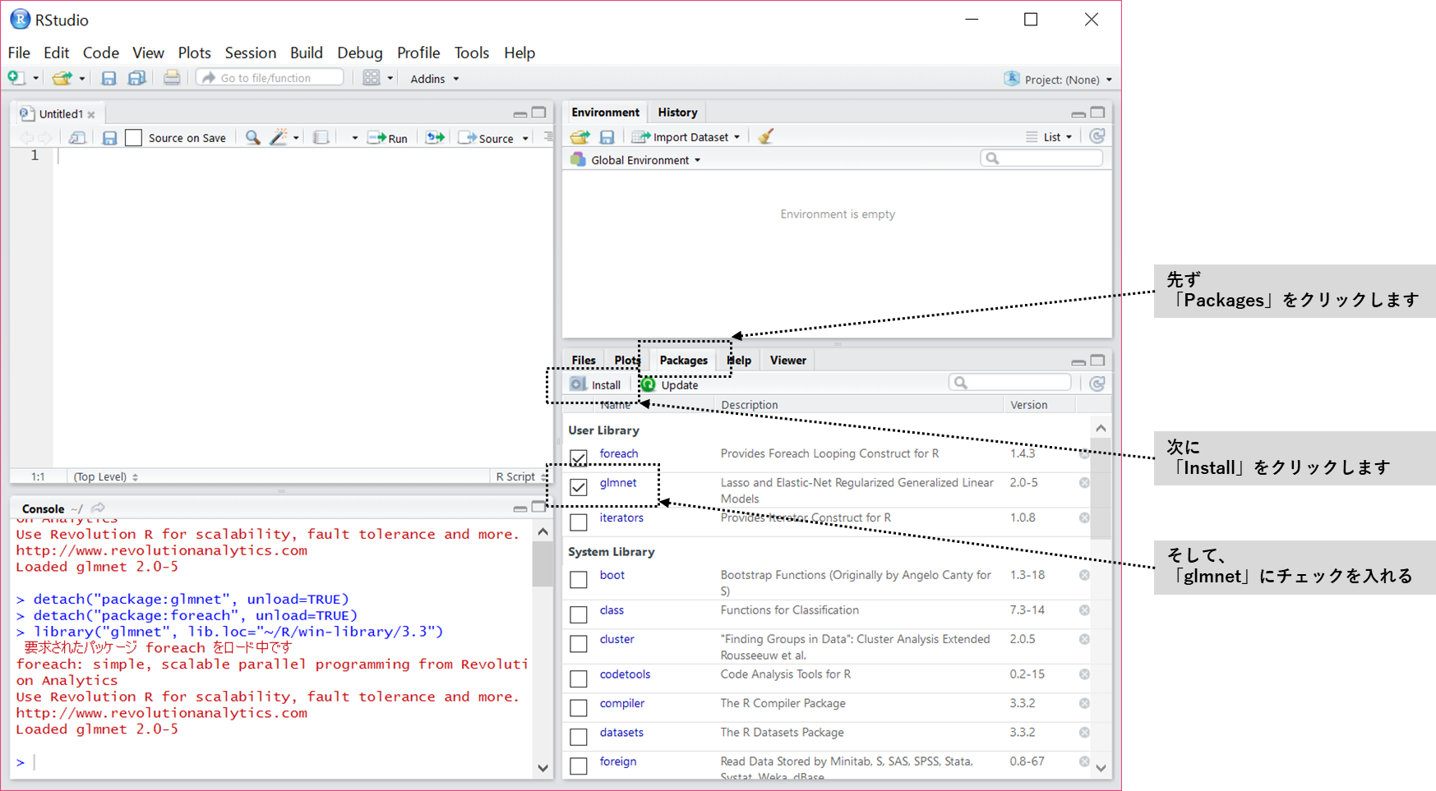This screenshot has height=791, width=1436.
Task: Open the Session menu
Action: (250, 53)
